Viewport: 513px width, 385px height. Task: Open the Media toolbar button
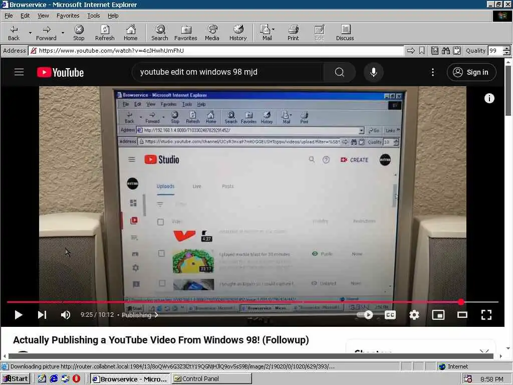point(212,33)
